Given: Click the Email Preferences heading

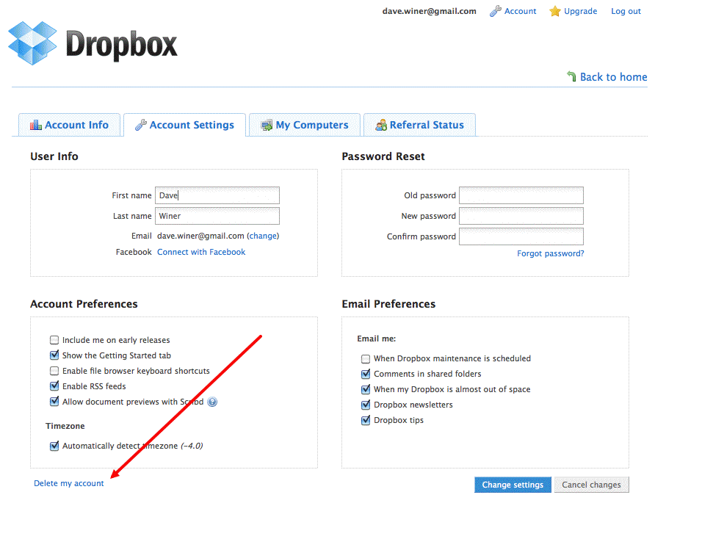Looking at the screenshot, I should (x=388, y=304).
